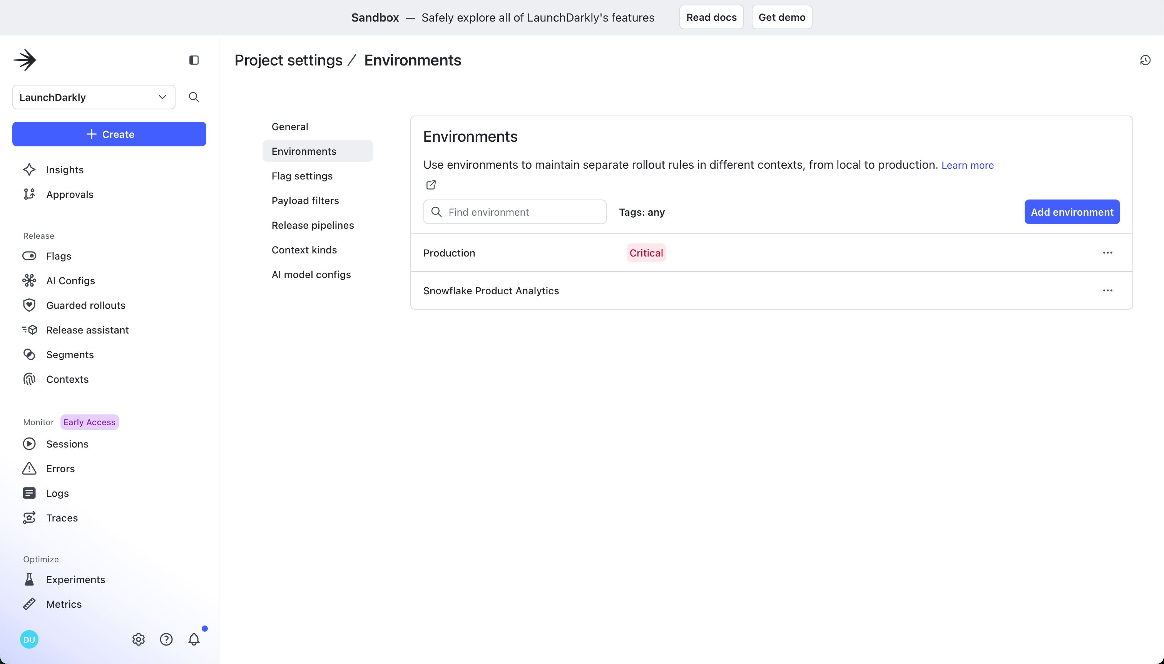Open notifications bell icon

pyautogui.click(x=194, y=639)
